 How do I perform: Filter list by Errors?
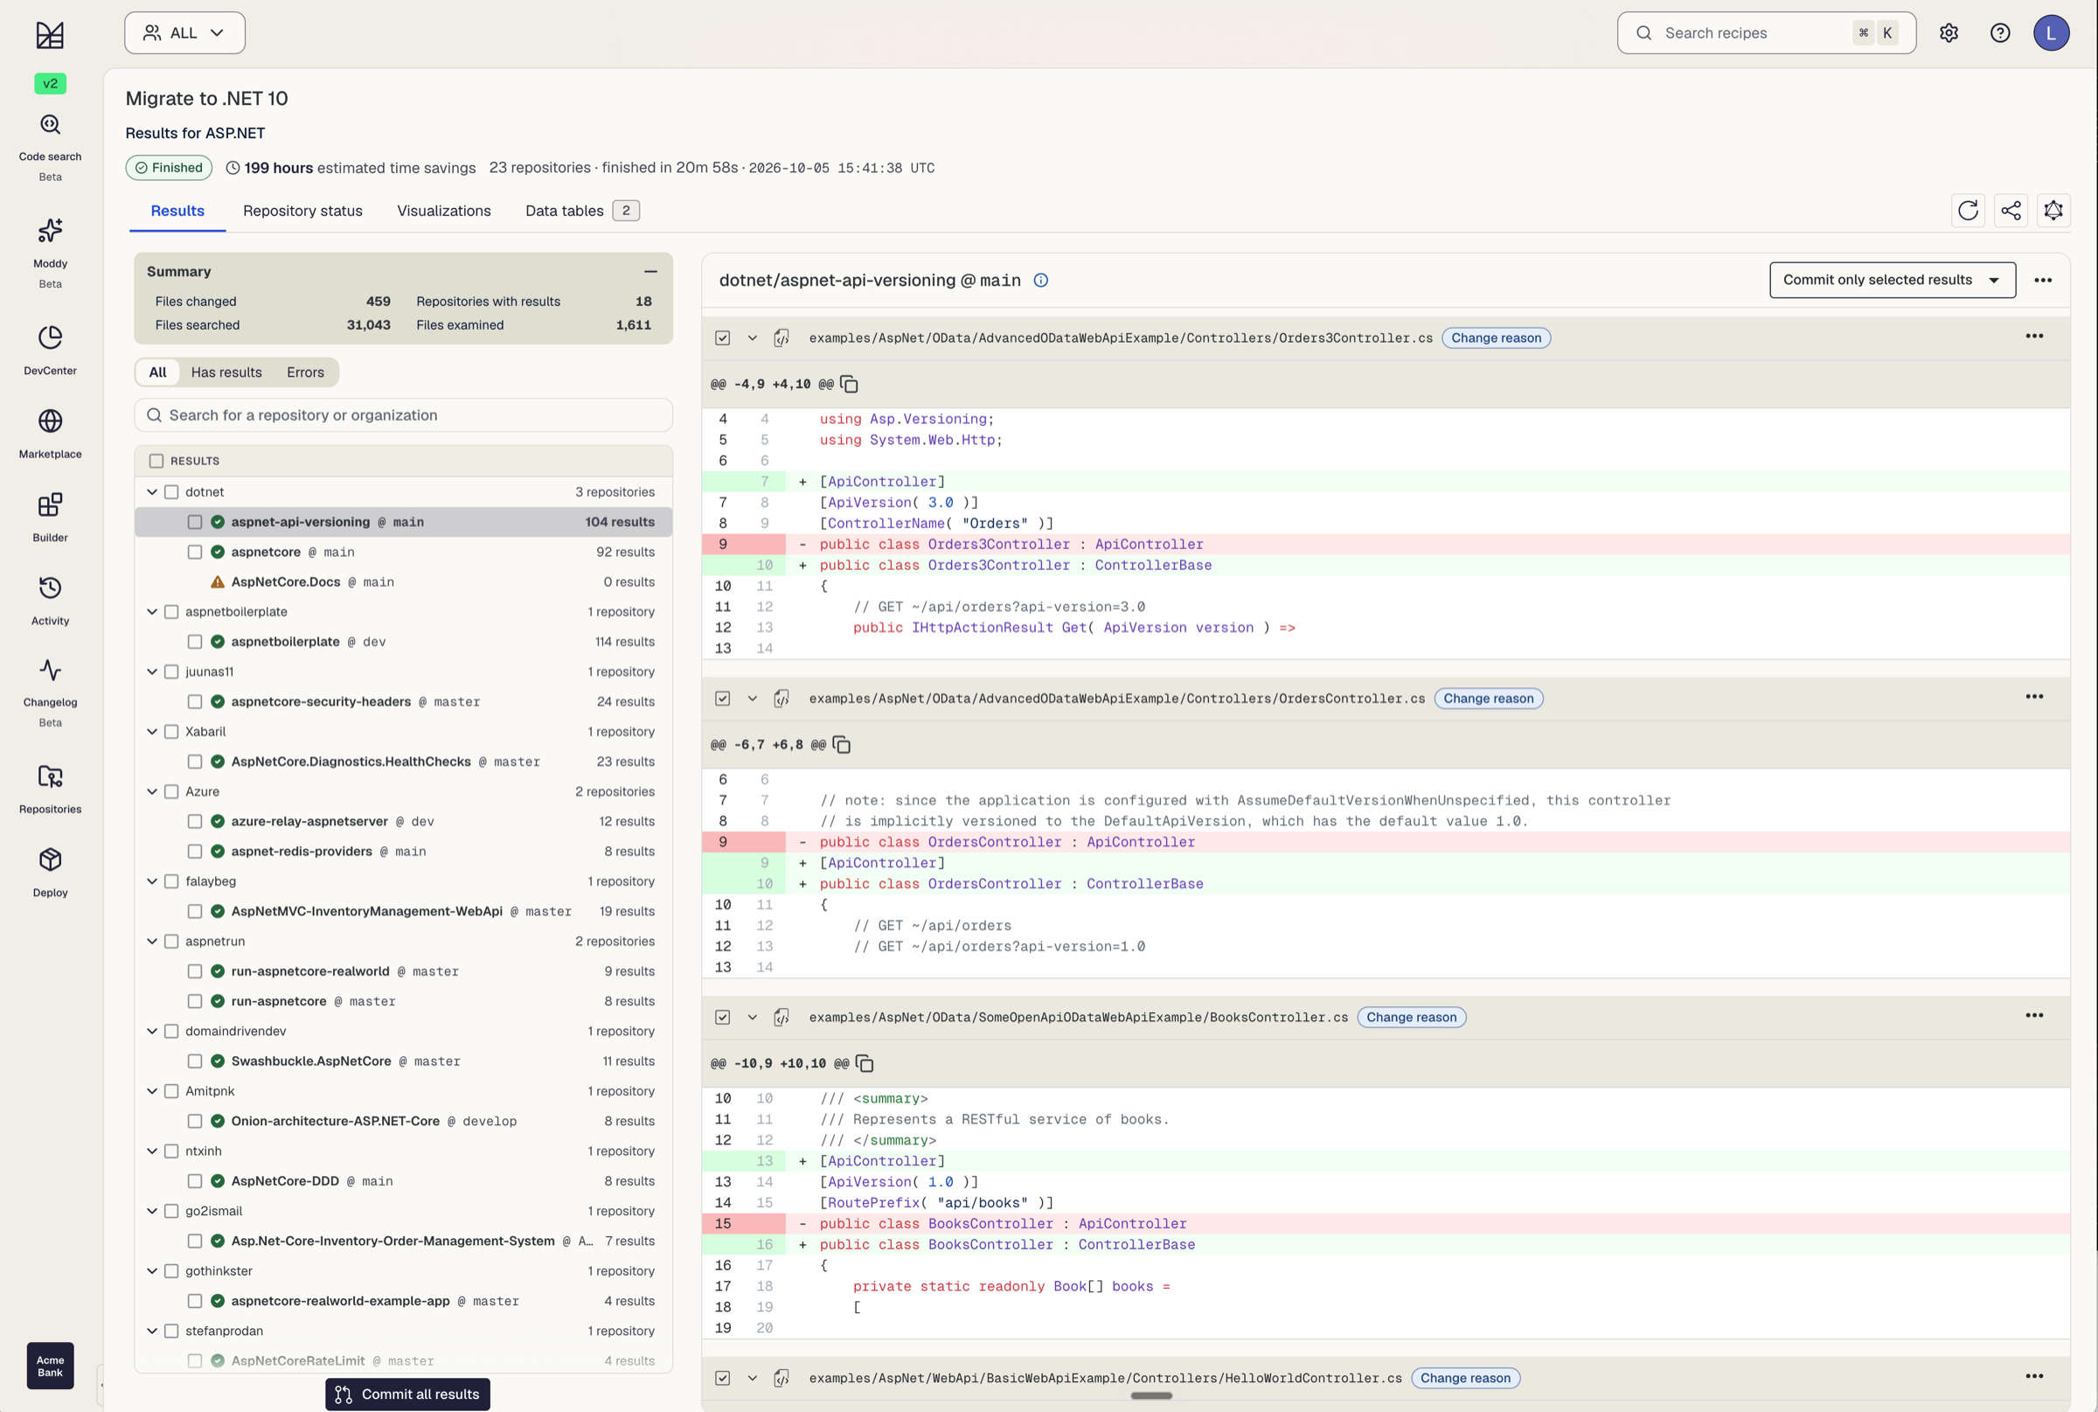305,372
